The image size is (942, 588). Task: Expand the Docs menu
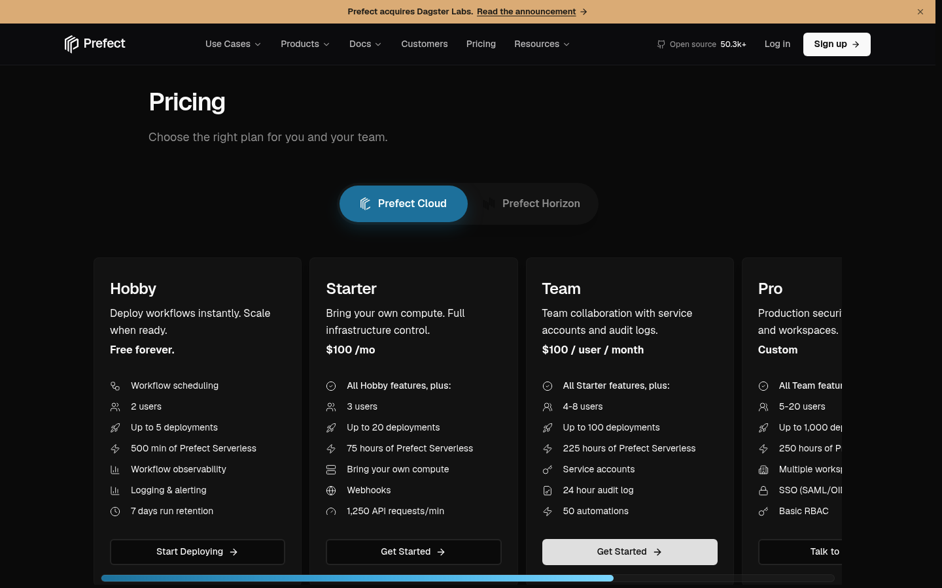[x=365, y=44]
